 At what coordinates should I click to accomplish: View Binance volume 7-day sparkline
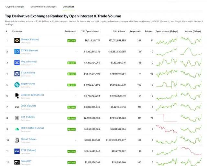[x=191, y=40]
